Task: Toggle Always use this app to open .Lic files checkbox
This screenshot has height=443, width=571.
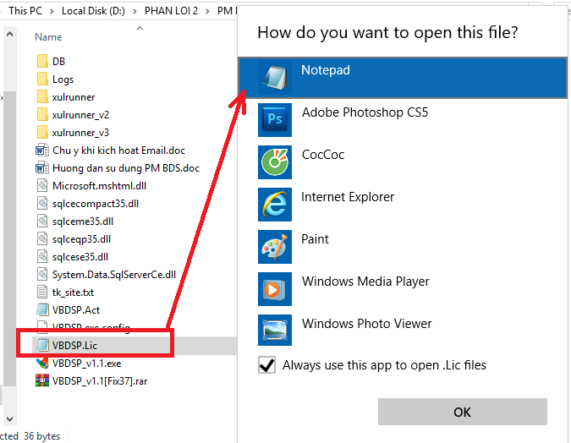Action: coord(267,365)
